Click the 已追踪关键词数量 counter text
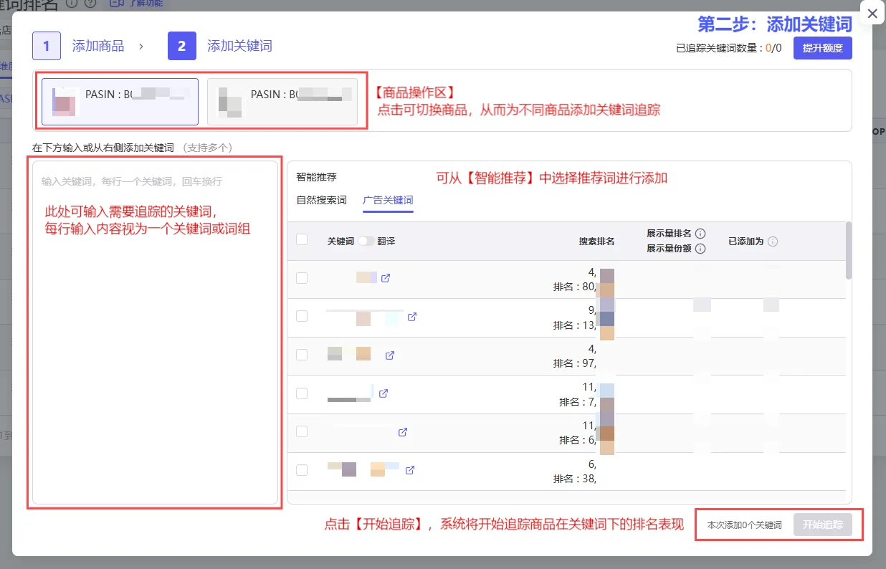886x569 pixels. [728, 49]
